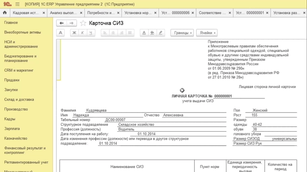Open the font settings A button
Screen dimensions: 307x172
60,33
